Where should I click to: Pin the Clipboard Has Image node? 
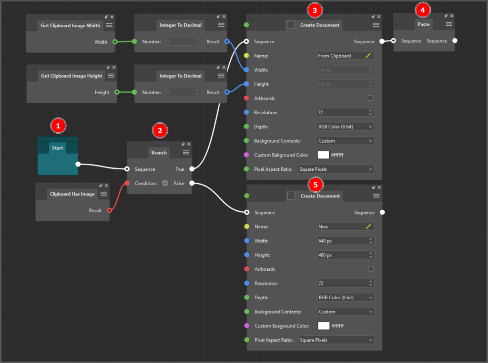tap(101, 185)
